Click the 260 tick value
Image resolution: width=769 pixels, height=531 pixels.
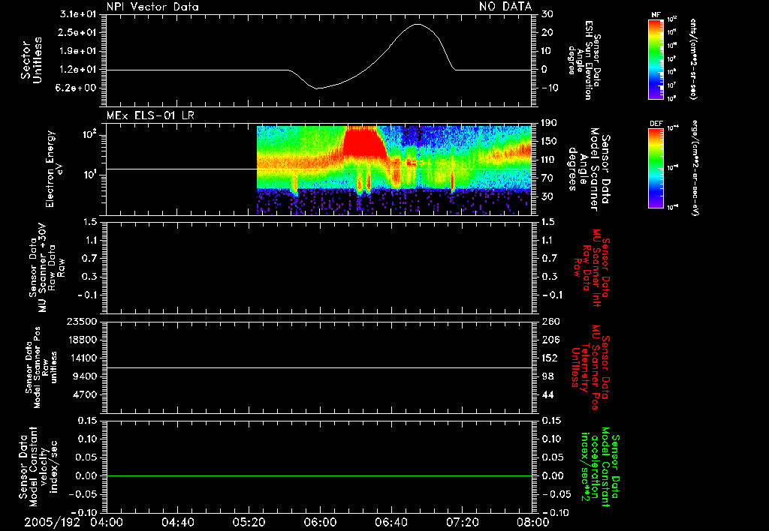pos(551,321)
